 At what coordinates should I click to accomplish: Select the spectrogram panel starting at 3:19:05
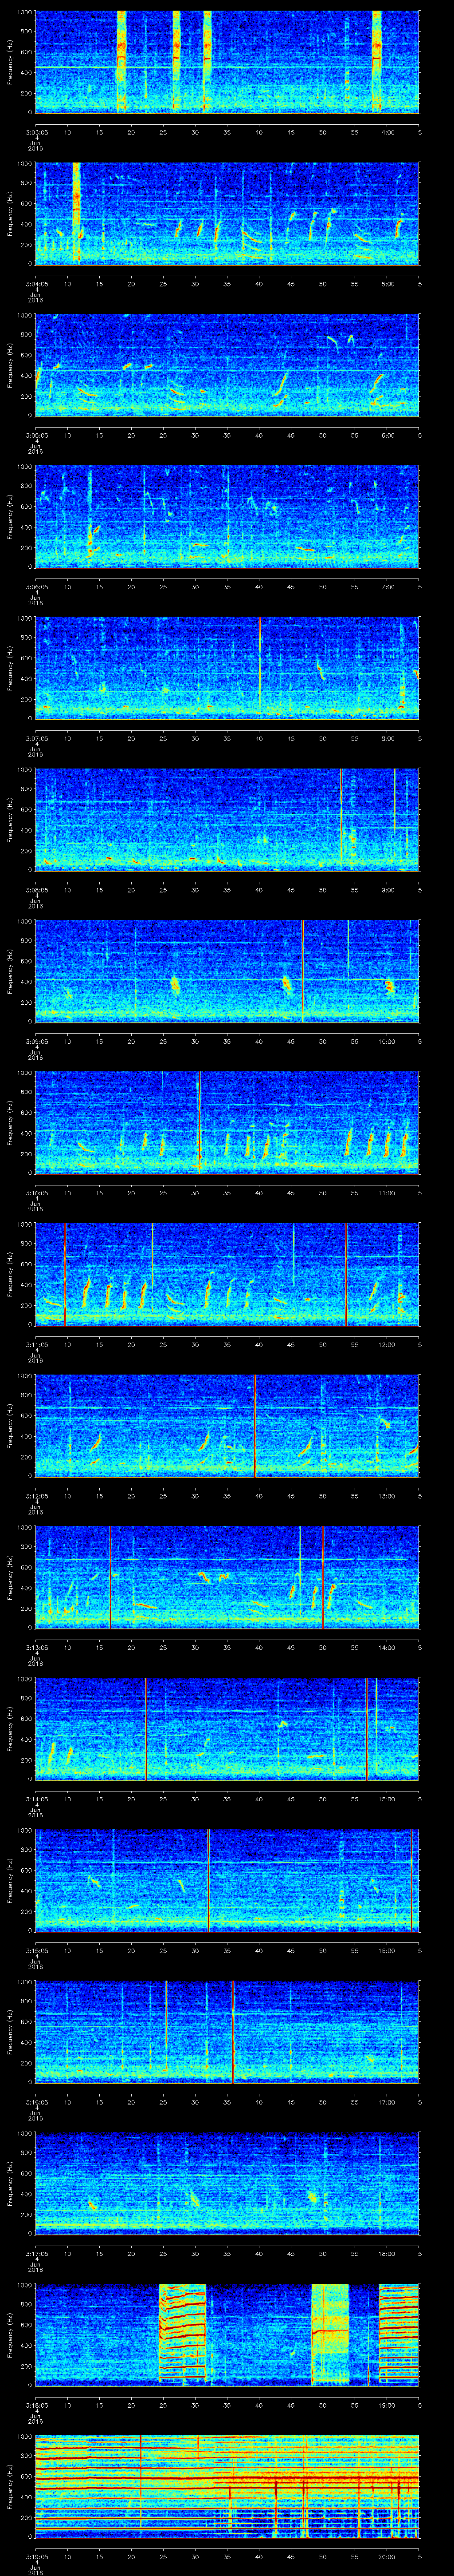click(x=227, y=2486)
